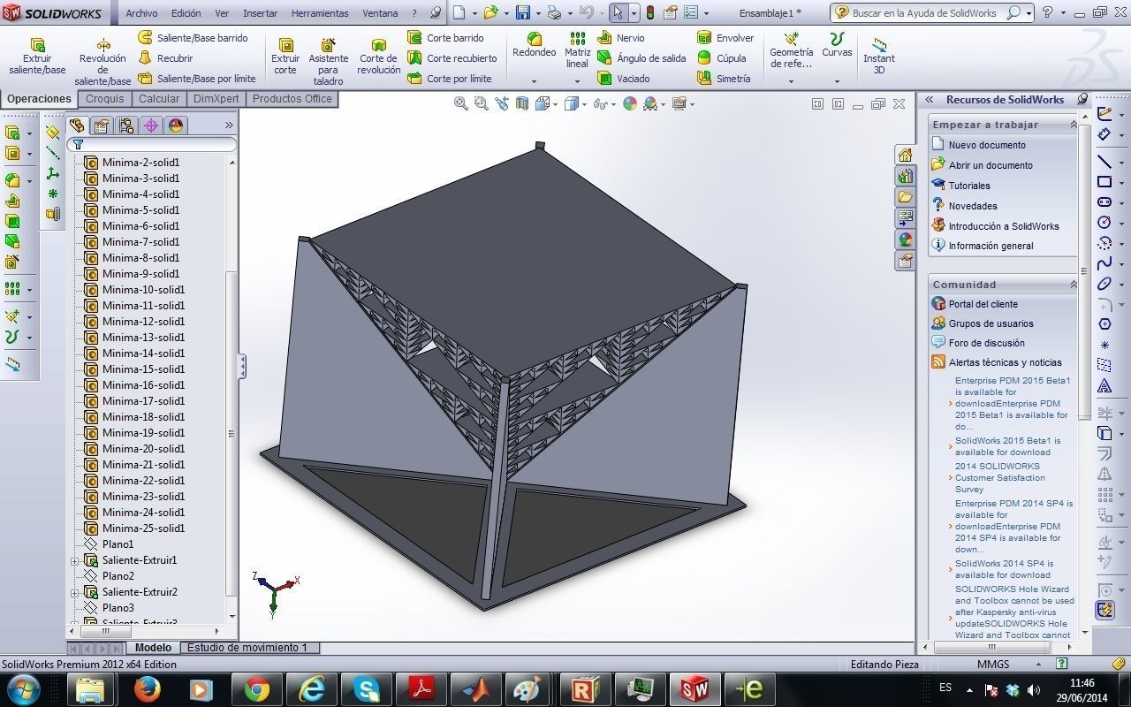This screenshot has height=707, width=1131.
Task: Open the Archivo menu
Action: click(141, 13)
